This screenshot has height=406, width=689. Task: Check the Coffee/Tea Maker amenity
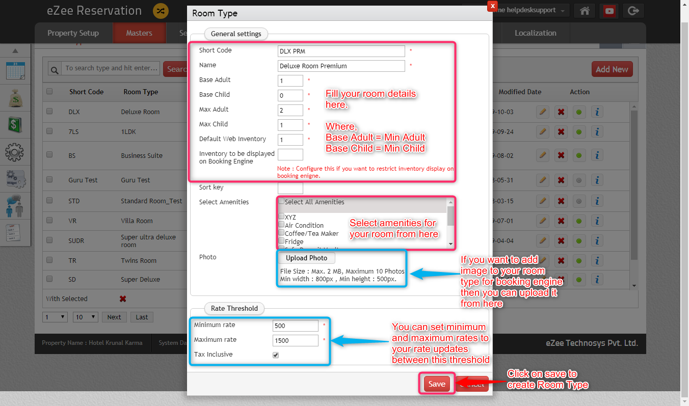[x=281, y=233]
